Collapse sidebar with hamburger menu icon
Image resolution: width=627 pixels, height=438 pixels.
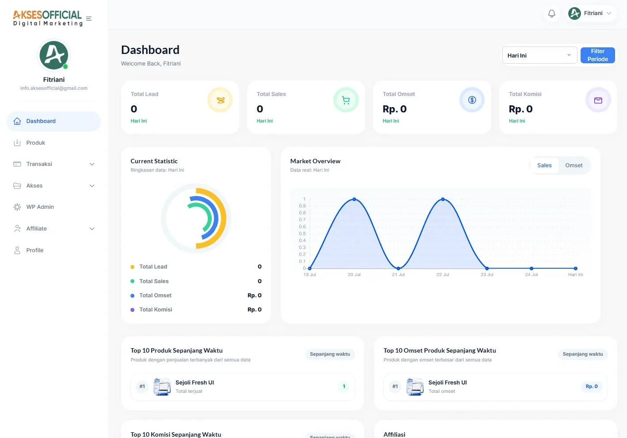89,19
